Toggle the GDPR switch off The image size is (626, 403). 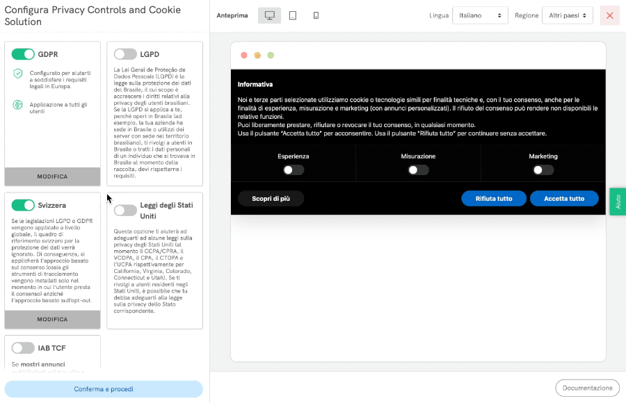click(23, 54)
